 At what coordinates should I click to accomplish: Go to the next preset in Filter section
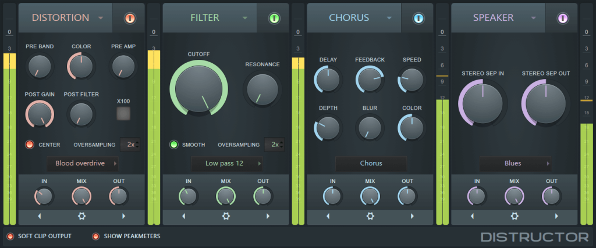(x=268, y=216)
